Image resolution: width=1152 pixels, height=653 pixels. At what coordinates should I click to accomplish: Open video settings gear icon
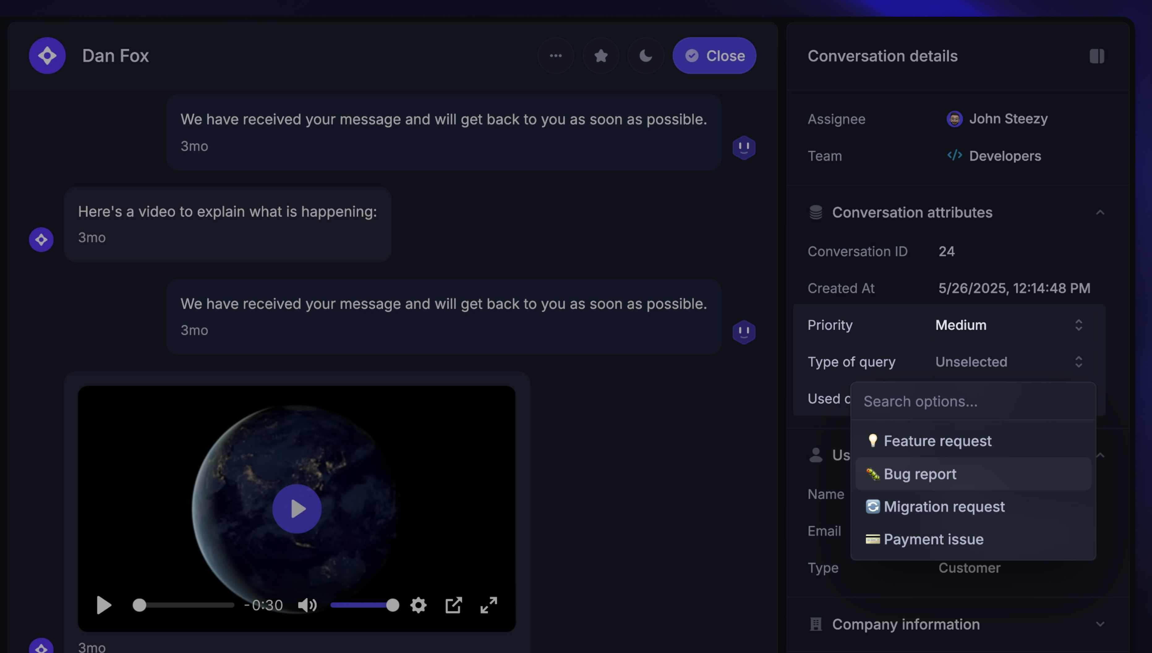tap(418, 605)
